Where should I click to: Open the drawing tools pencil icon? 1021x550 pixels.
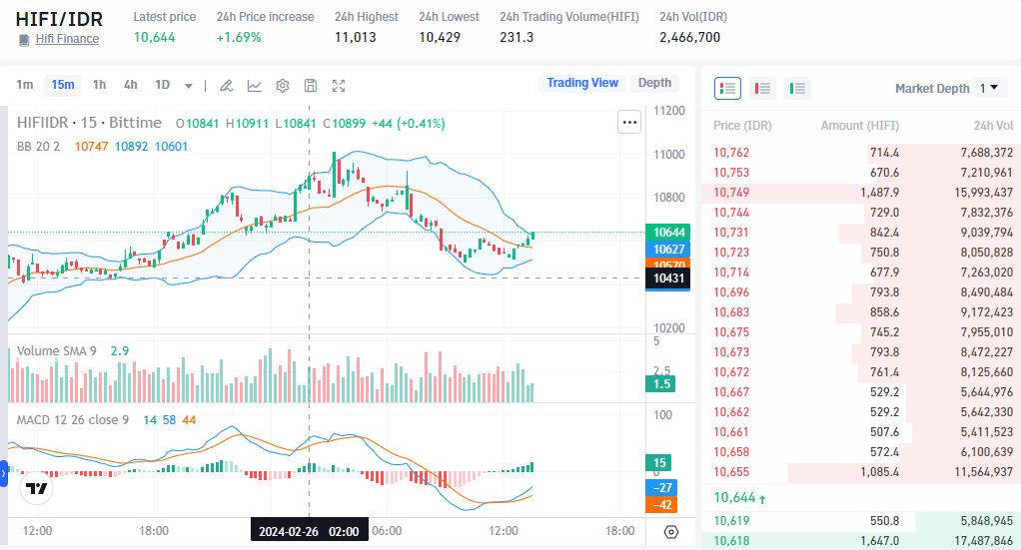[226, 85]
